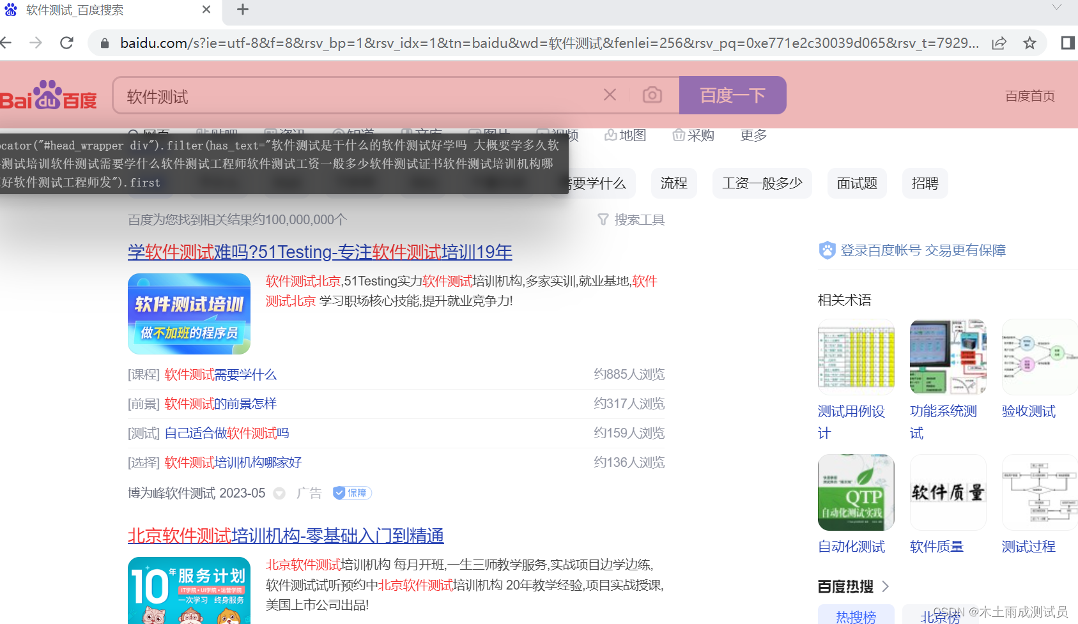The image size is (1078, 624).
Task: Open 软件质量 thumbnail image
Action: coord(948,492)
